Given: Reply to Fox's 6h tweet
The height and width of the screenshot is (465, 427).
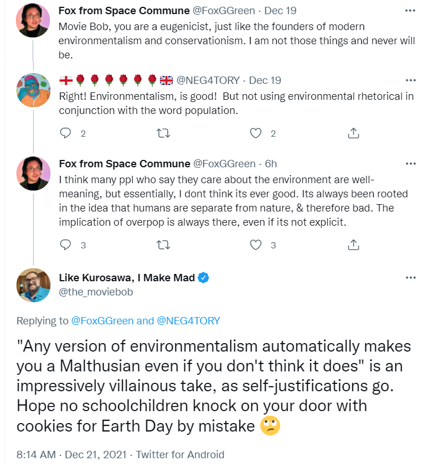Looking at the screenshot, I should point(65,245).
